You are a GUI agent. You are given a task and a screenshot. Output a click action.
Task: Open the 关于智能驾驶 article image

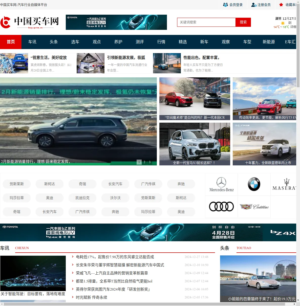[x=33, y=273]
